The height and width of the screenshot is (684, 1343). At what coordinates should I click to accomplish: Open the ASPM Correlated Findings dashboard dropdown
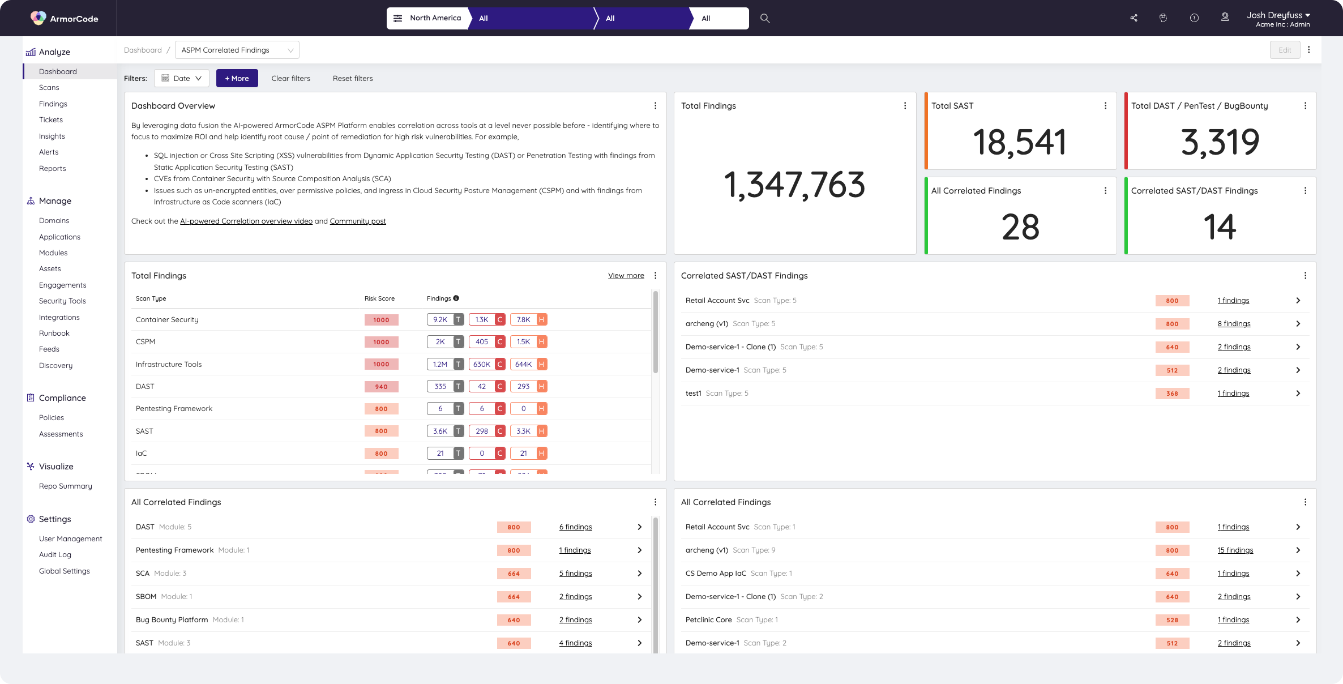[237, 50]
